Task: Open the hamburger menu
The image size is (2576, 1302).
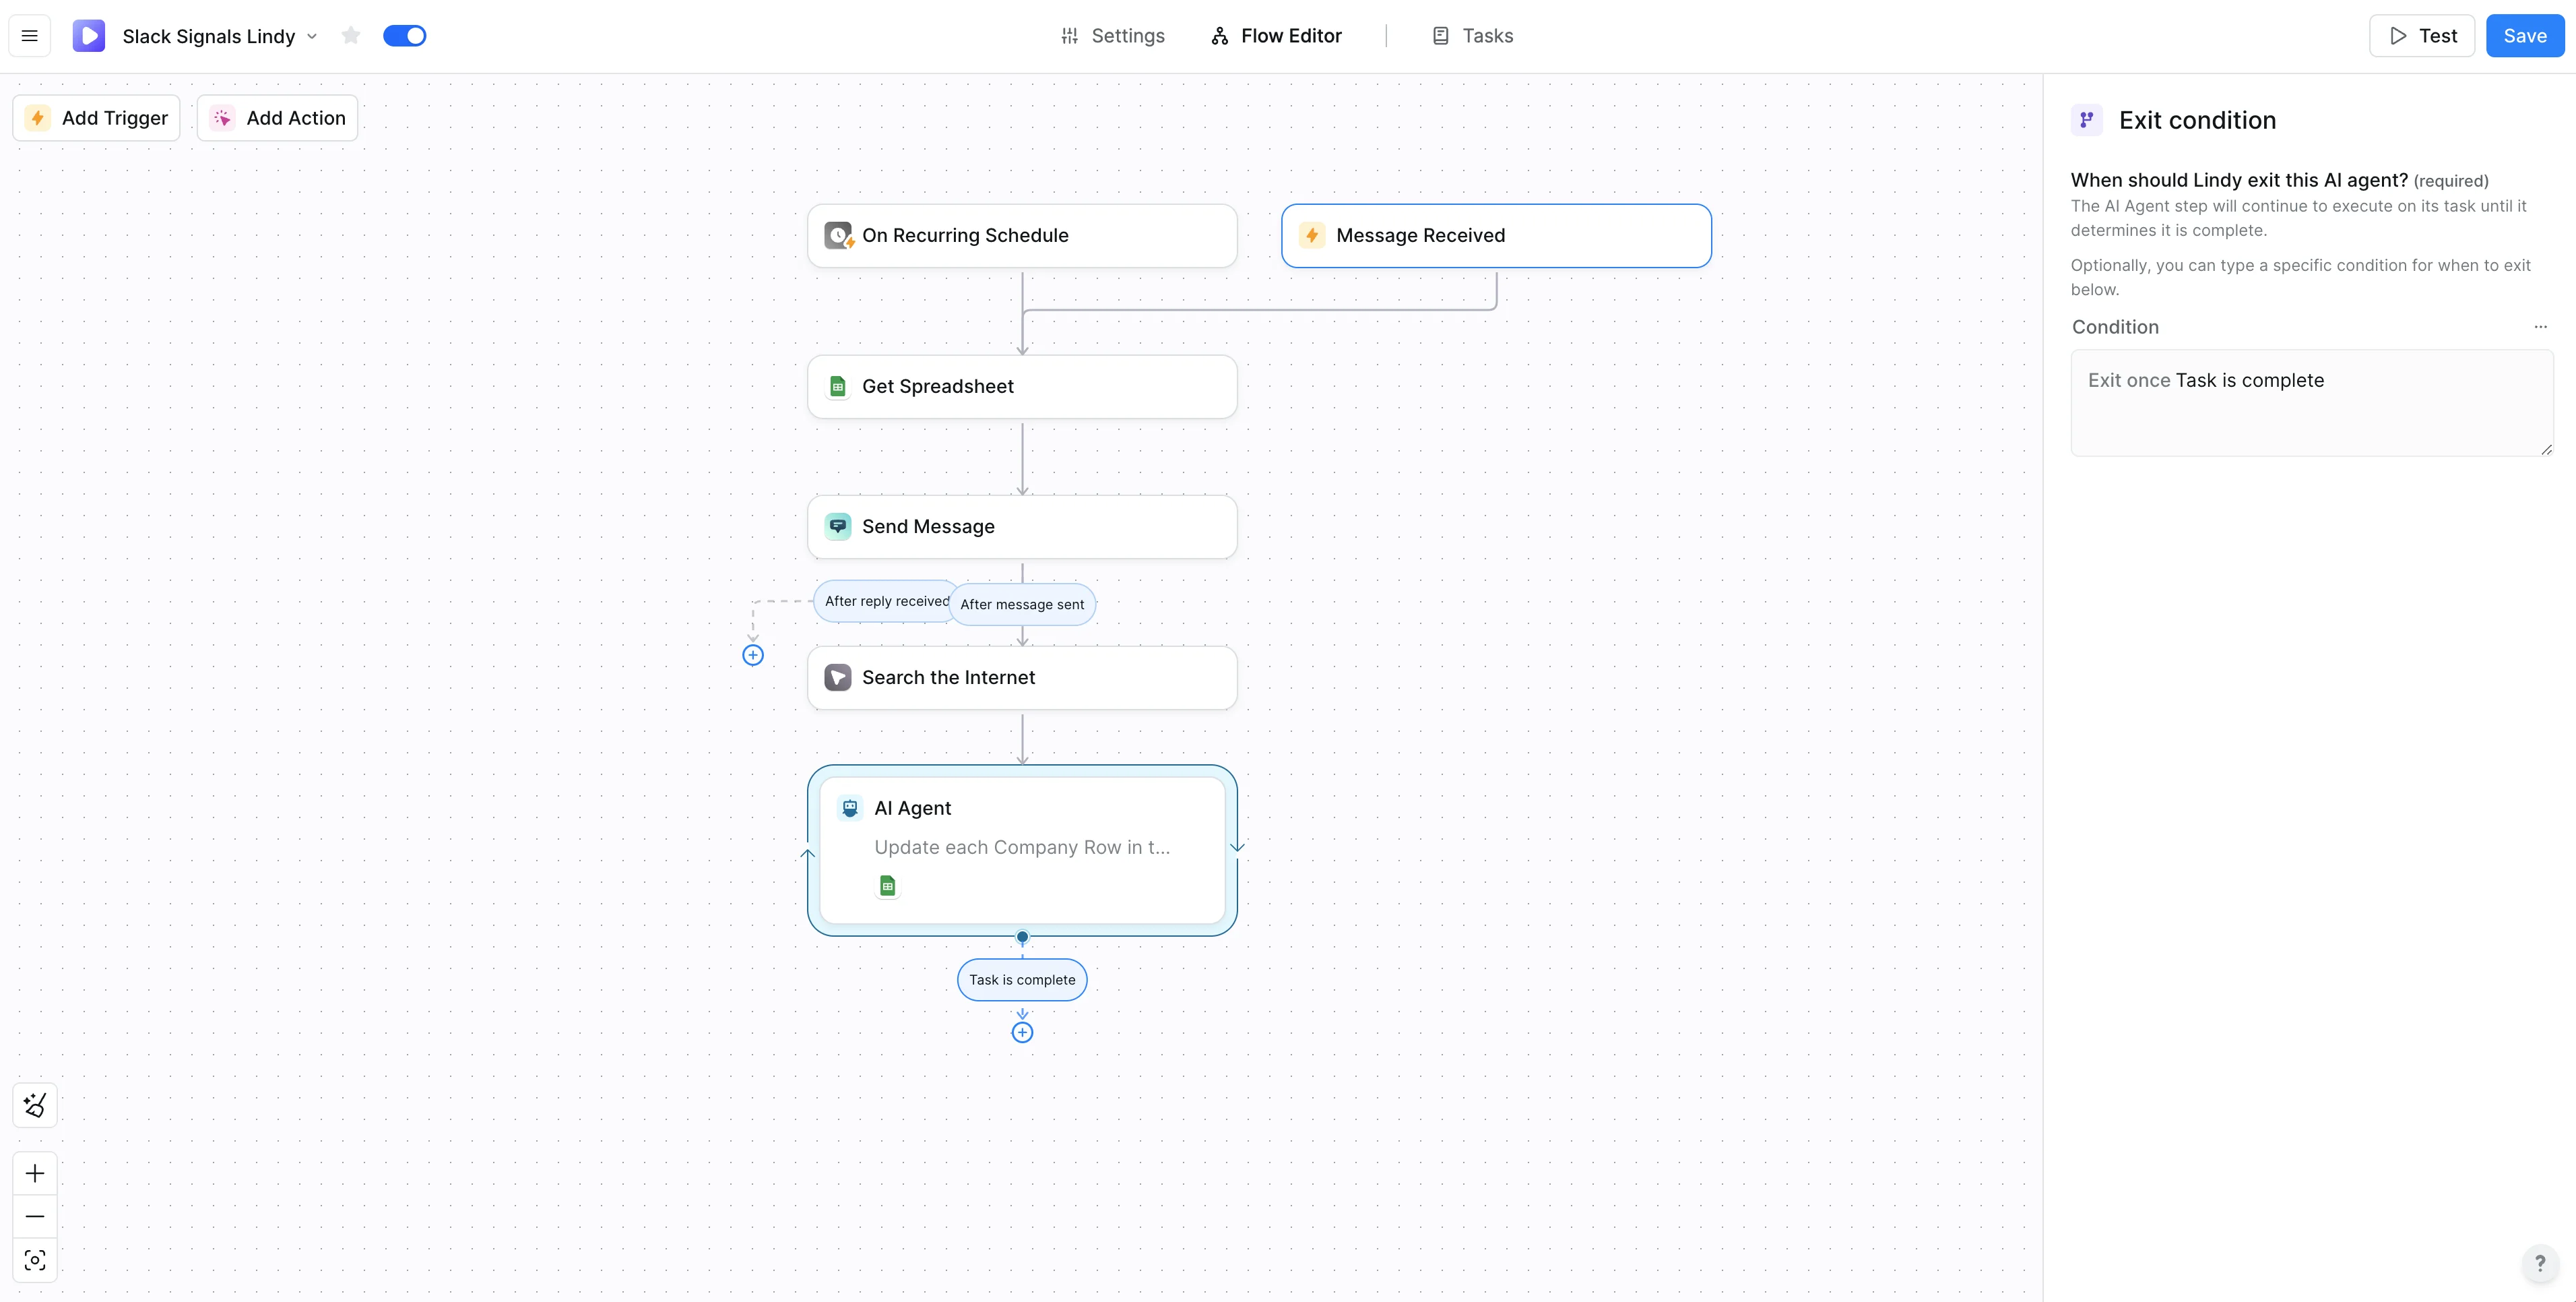Action: click(30, 36)
